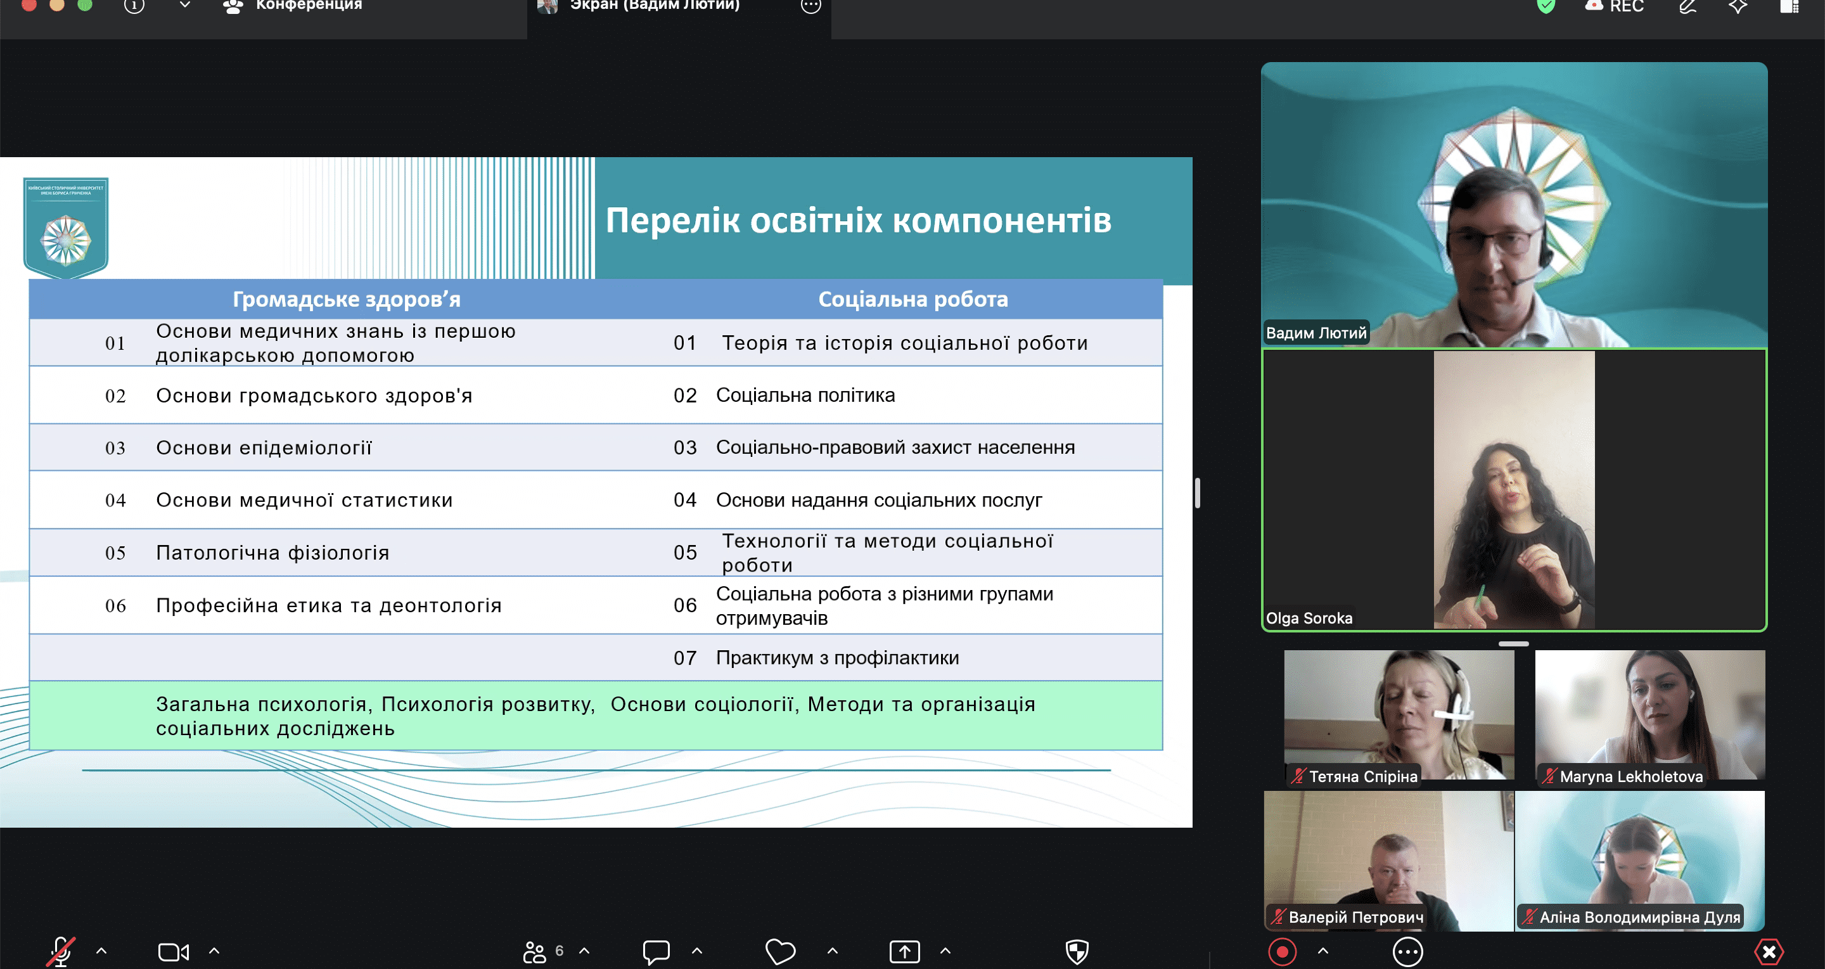Screen dimensions: 1825x969
Task: Click the macOS green fullscreen button
Action: click(x=85, y=4)
